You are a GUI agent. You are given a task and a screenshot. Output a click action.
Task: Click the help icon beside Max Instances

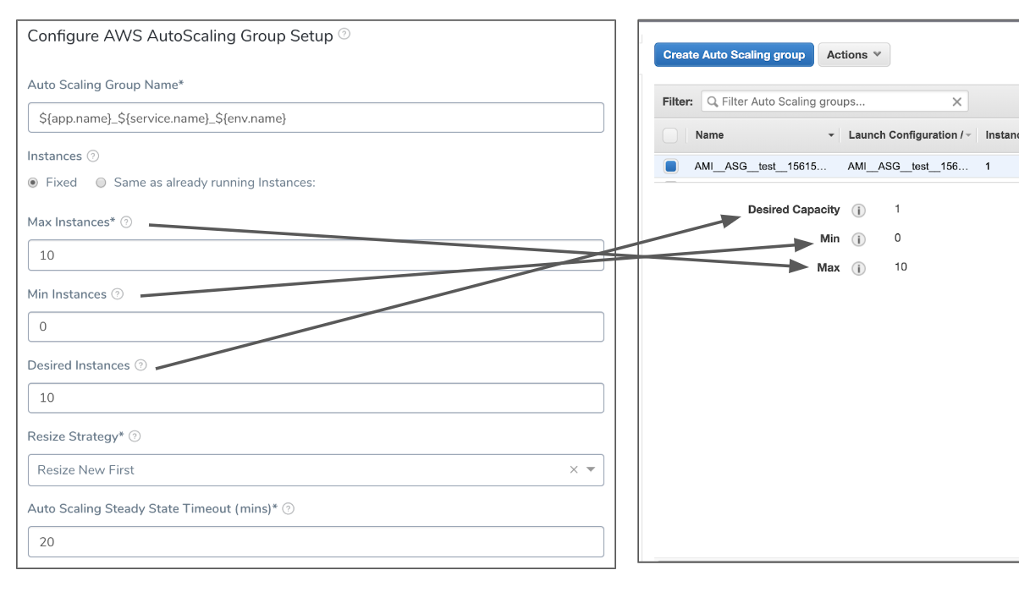click(x=126, y=222)
